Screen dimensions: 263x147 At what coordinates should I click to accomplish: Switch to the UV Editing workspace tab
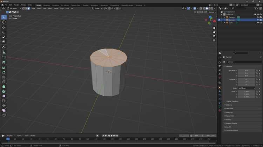click(65, 5)
